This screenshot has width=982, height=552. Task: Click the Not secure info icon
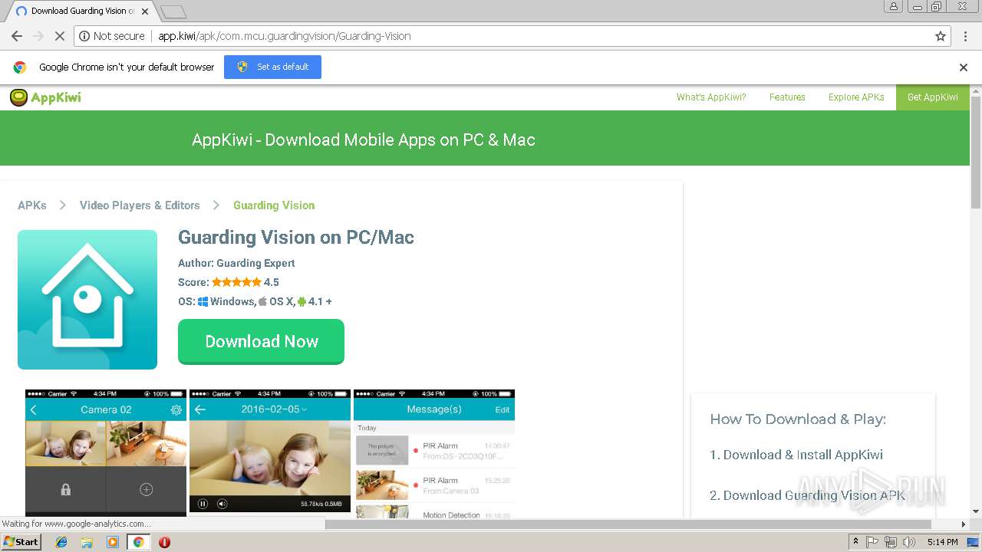point(84,36)
